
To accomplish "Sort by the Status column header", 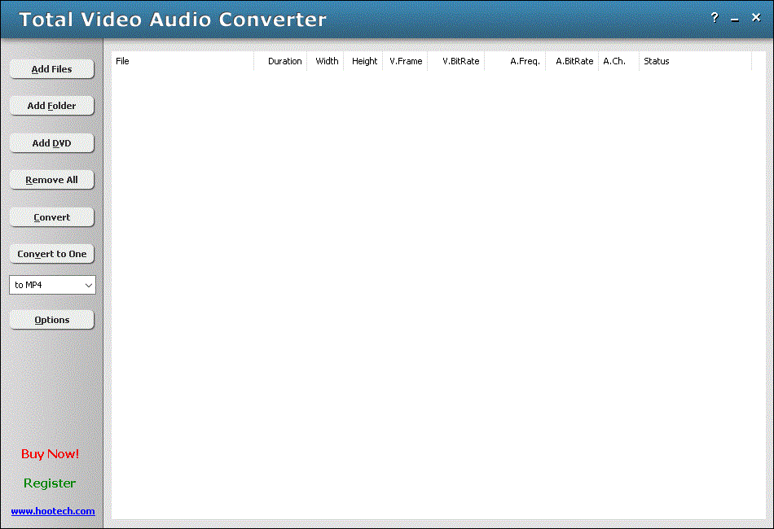I will point(695,61).
